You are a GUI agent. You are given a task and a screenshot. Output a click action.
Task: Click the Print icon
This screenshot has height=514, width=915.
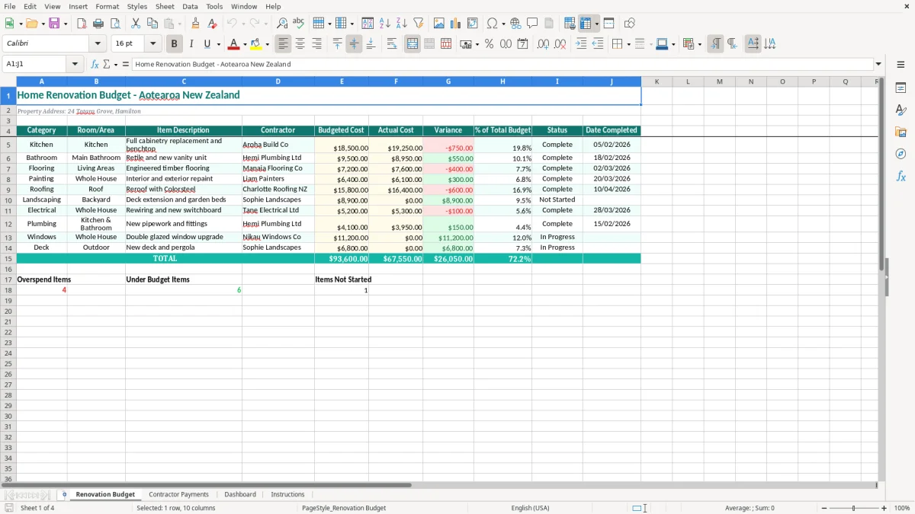(98, 24)
